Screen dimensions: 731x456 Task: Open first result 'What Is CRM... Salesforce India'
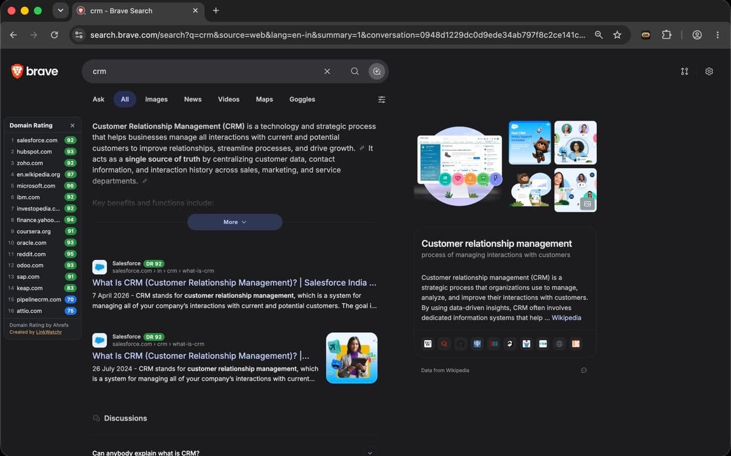click(234, 283)
